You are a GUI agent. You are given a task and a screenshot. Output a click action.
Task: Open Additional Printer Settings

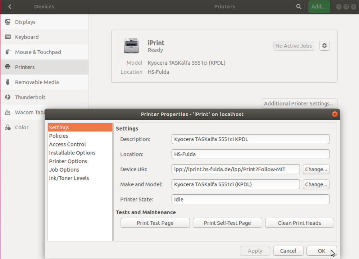[x=299, y=103]
